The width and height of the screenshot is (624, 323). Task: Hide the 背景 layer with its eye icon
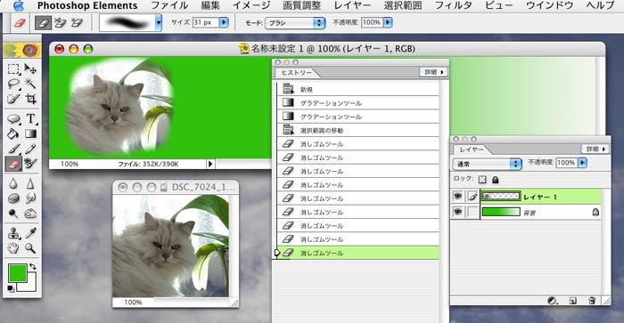pos(457,212)
